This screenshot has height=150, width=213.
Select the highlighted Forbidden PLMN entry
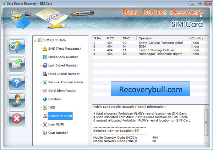tap(60, 116)
